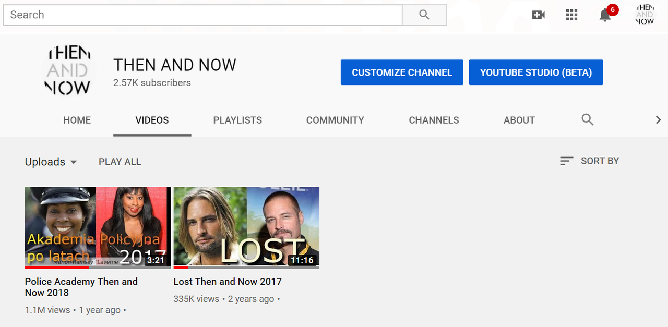The image size is (668, 327).
Task: Open the Channels tab
Action: click(434, 120)
